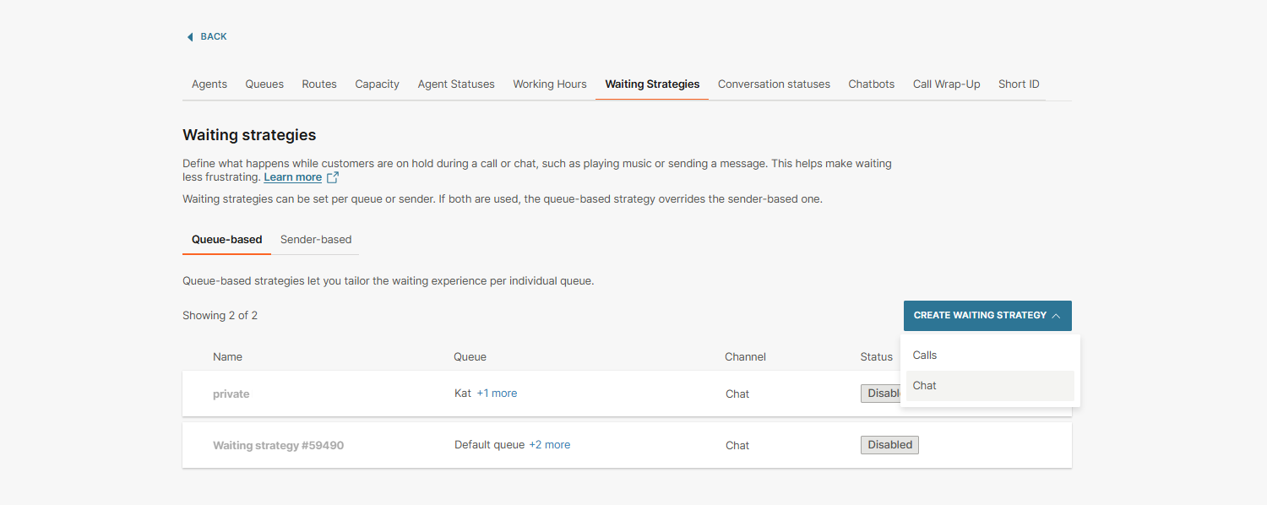Open the Call Wrap-Up tab
Viewport: 1267px width, 505px height.
pos(946,84)
